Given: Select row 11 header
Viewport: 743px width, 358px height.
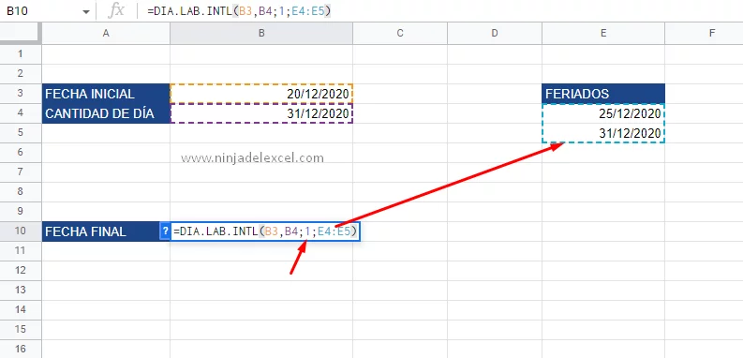Looking at the screenshot, I should [x=21, y=251].
